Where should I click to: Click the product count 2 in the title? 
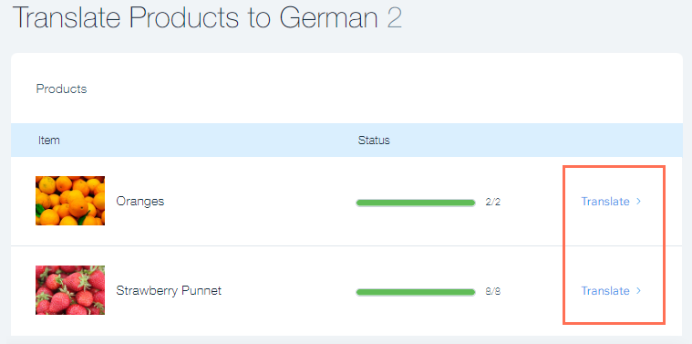[394, 17]
